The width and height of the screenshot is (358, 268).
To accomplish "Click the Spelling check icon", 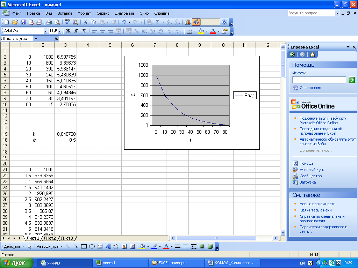I will click(x=67, y=22).
